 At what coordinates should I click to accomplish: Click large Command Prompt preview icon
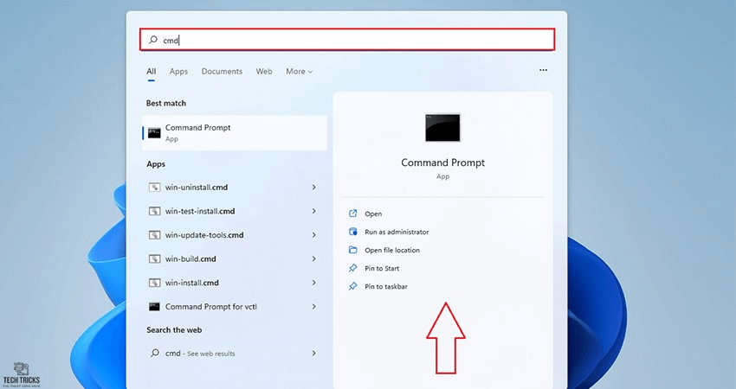[442, 127]
